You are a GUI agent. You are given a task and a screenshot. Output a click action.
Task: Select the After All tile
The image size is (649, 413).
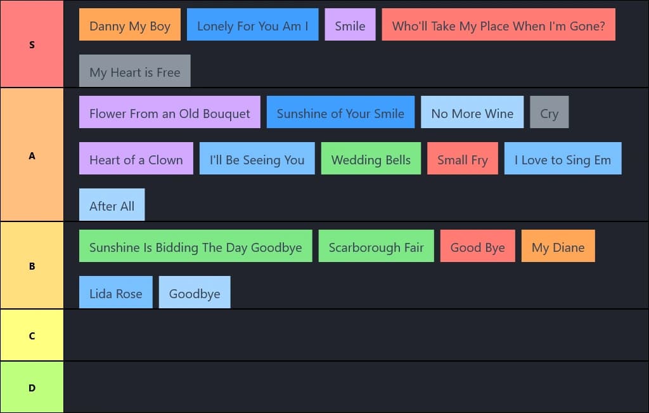click(112, 205)
